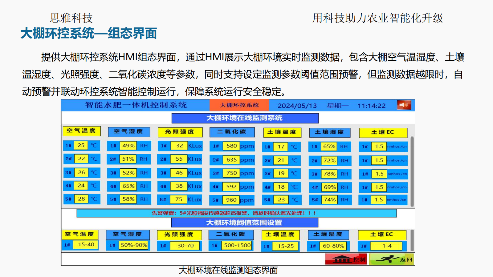Click soil temperature 3# value 19
This screenshot has height=277, width=493.
pos(281,173)
